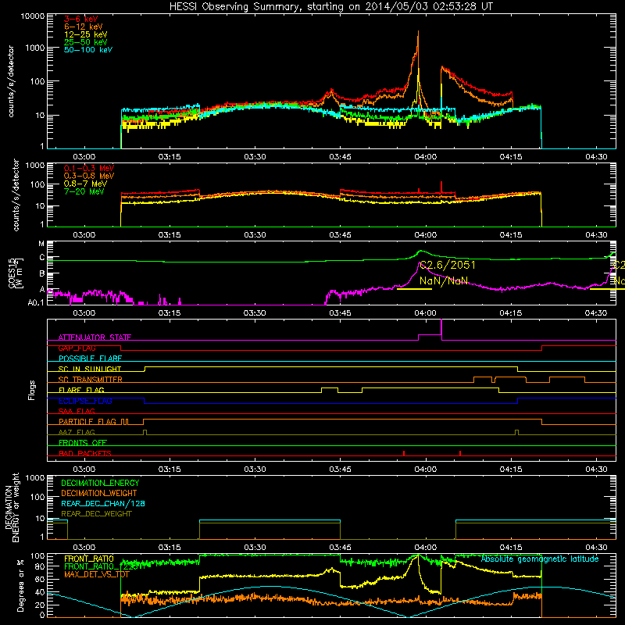Click the yellow flare interval bar under C2.6/2051
Image resolution: width=625 pixels, height=625 pixels.
414,289
